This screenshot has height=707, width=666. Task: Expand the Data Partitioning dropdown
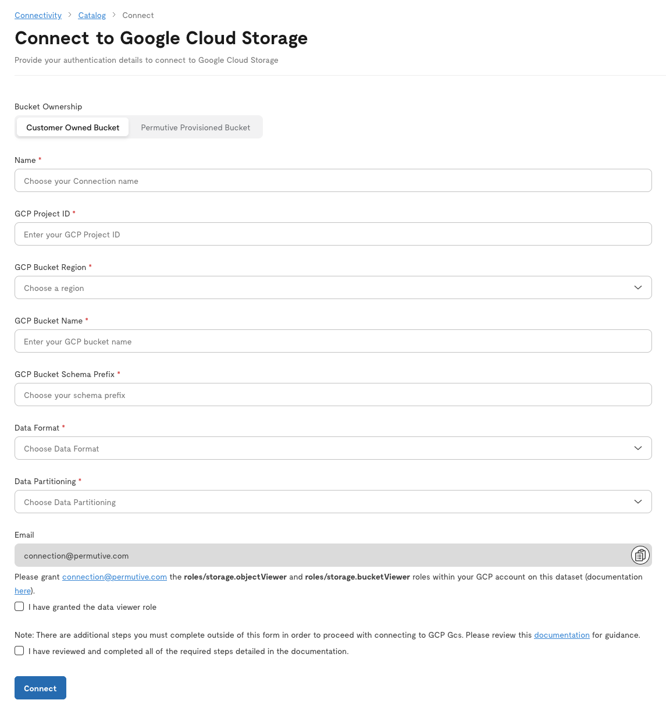[333, 501]
